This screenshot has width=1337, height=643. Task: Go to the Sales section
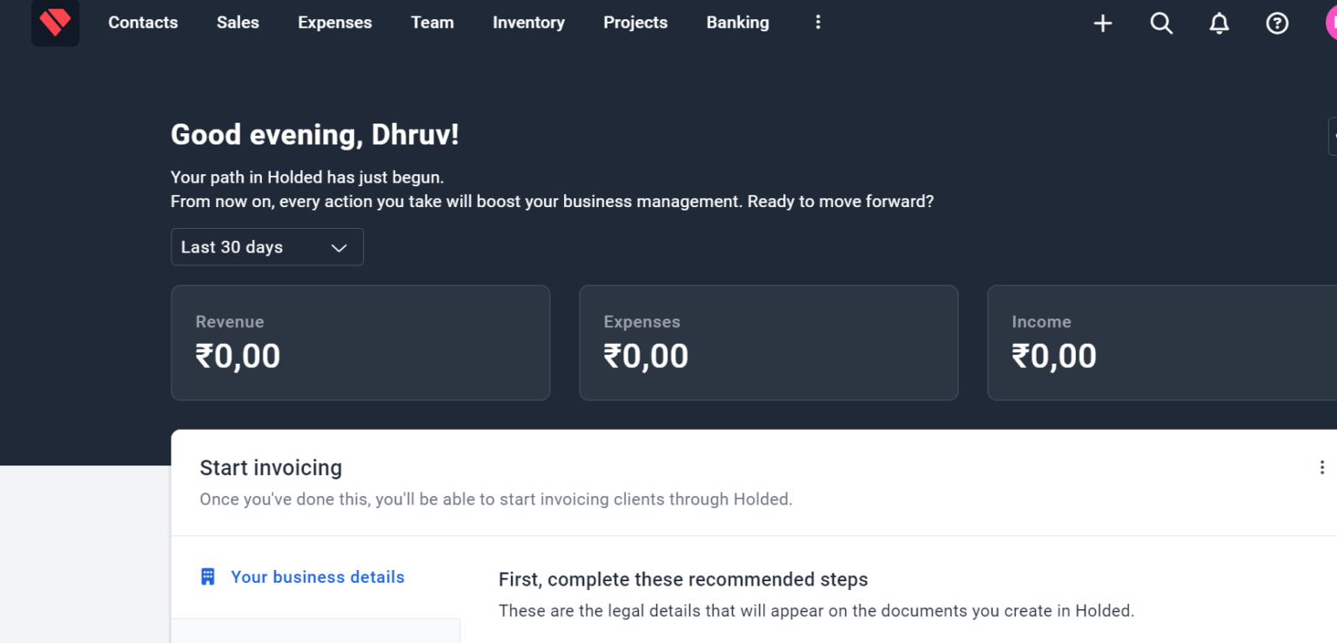[238, 23]
